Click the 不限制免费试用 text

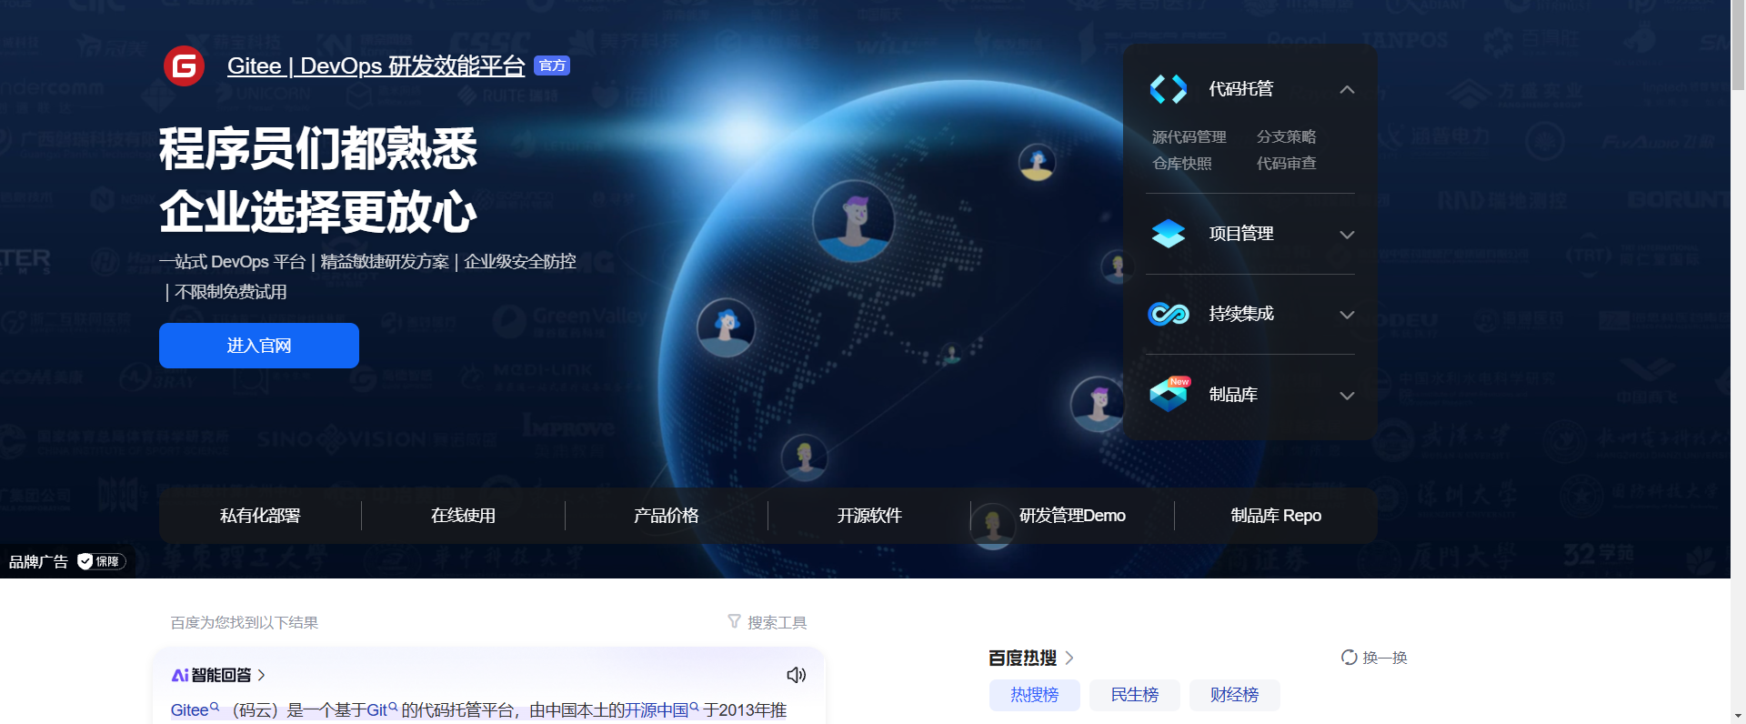pos(230,292)
